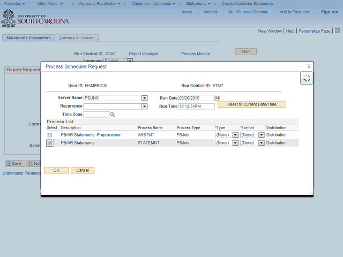Click Add to Favorites link

click(x=294, y=12)
